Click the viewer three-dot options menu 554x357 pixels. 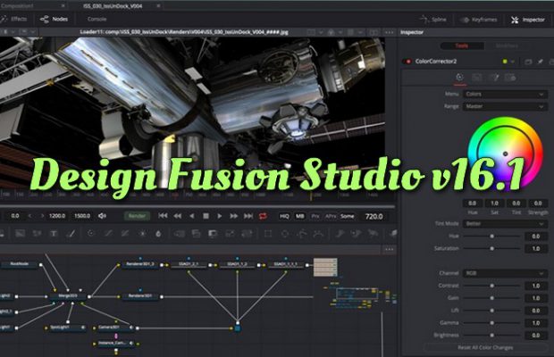tap(389, 32)
